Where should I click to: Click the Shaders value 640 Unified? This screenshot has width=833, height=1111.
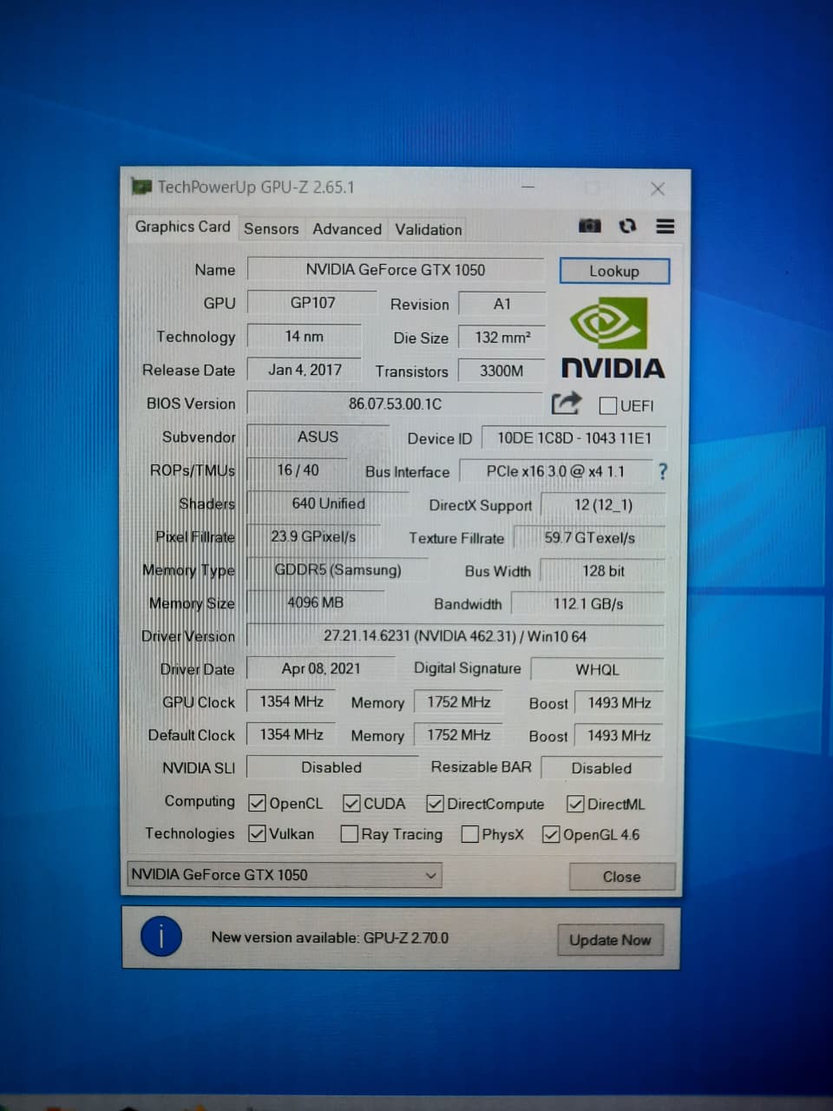coord(328,503)
